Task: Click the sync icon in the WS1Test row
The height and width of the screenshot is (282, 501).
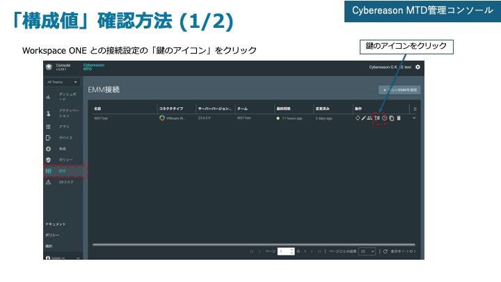Action: [358, 118]
